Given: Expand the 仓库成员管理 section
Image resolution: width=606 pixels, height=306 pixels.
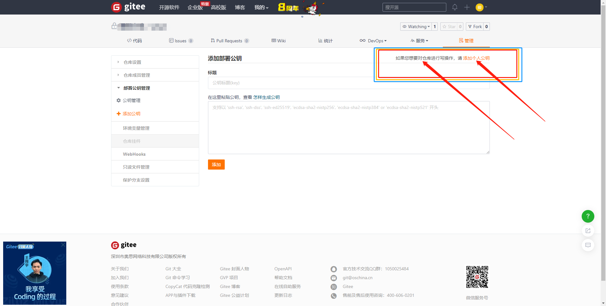Looking at the screenshot, I should tap(155, 75).
